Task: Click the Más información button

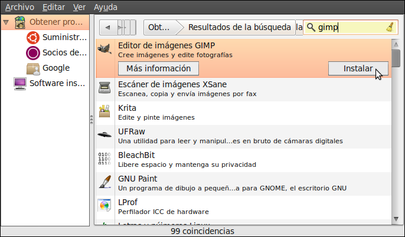Action: (x=158, y=68)
